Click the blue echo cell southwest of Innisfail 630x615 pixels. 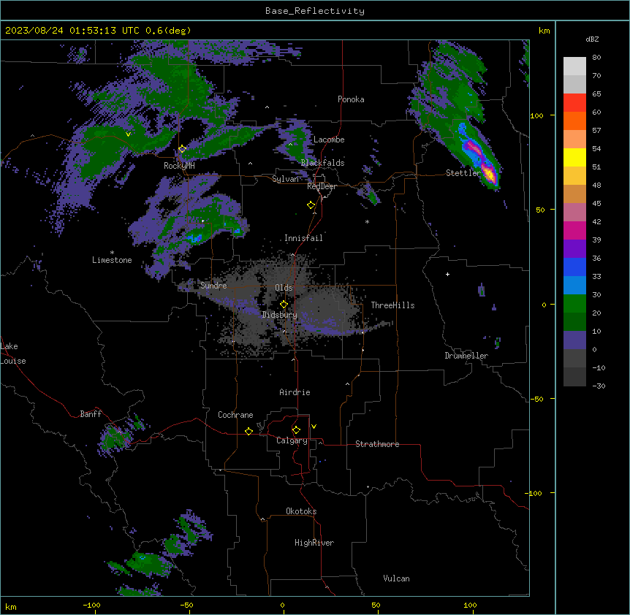194,238
